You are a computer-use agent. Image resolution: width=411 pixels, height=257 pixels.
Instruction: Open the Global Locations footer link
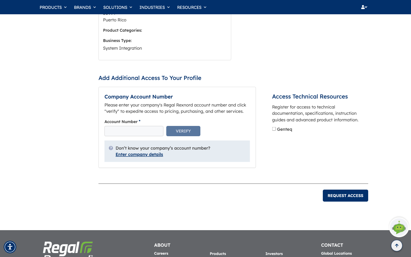pyautogui.click(x=337, y=253)
